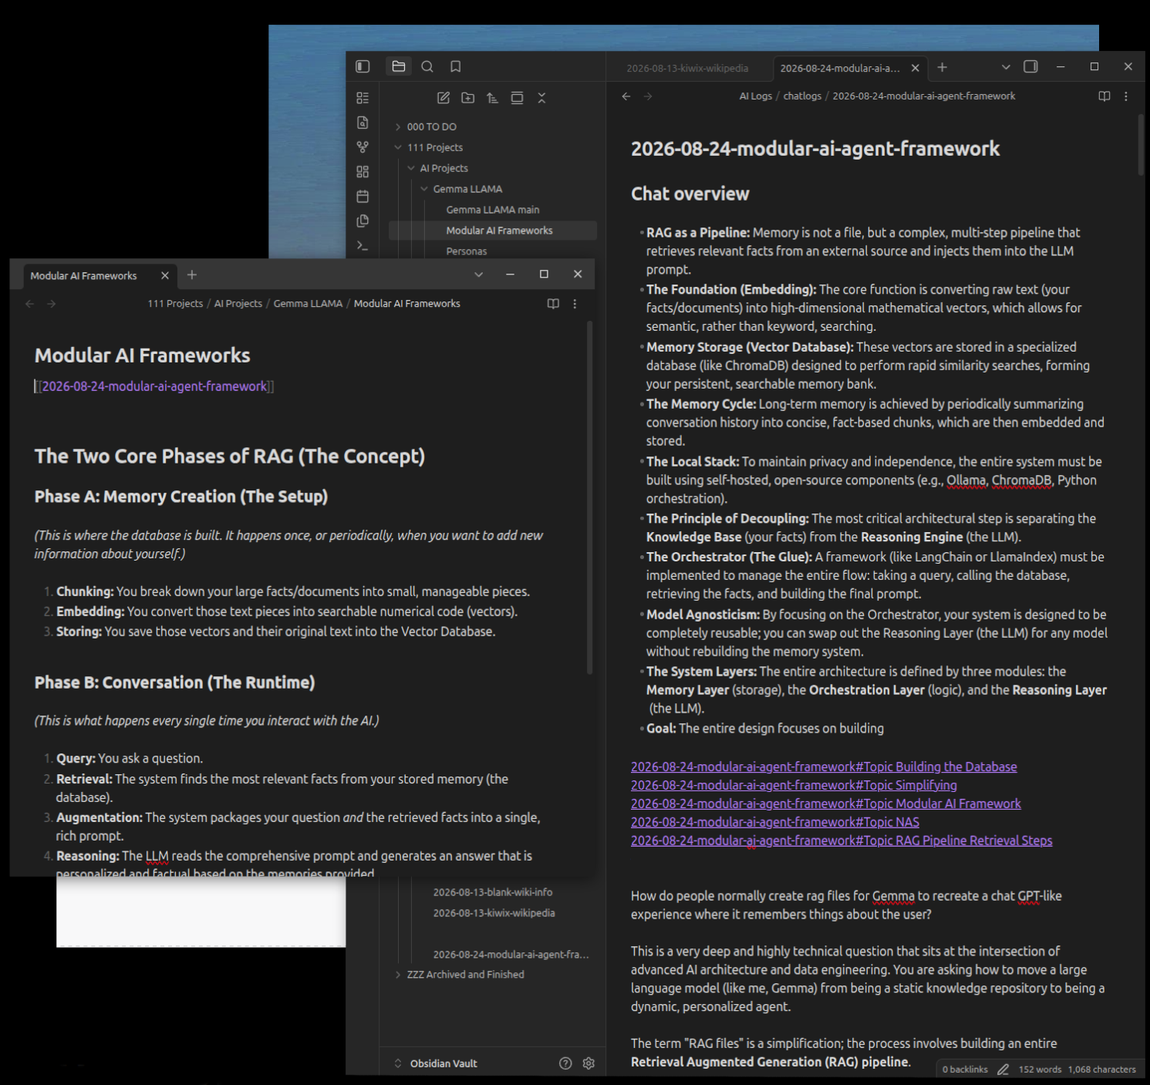Click the Gemma LLAMA breadcrumb in front window
The height and width of the screenshot is (1085, 1150).
(x=308, y=304)
